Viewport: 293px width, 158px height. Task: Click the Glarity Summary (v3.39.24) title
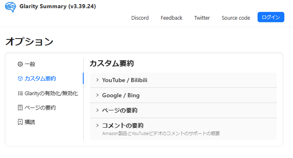(58, 6)
